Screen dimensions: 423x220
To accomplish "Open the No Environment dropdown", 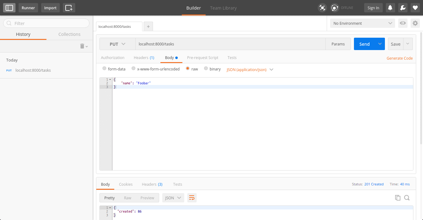I will pyautogui.click(x=363, y=23).
